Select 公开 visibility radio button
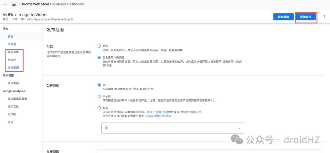330x153 pixels. [x=99, y=85]
